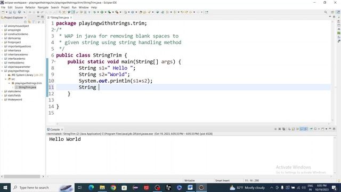
Task: Click the Run External Tools icon
Action: pos(117,12)
